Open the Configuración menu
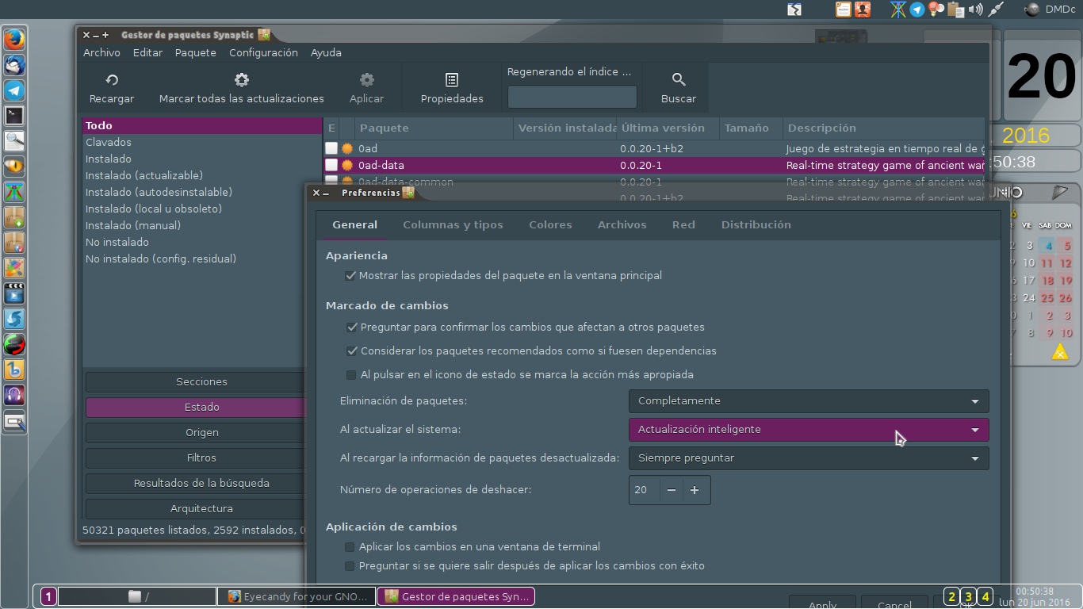Image resolution: width=1083 pixels, height=609 pixels. click(x=263, y=53)
